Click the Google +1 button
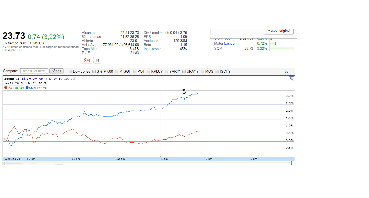 (x=87, y=60)
